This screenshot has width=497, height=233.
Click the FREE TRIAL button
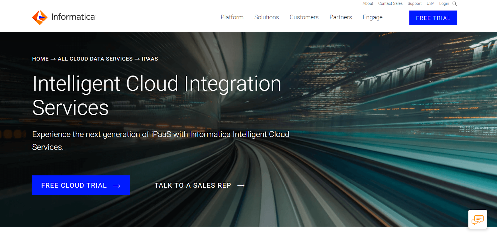[x=433, y=18]
